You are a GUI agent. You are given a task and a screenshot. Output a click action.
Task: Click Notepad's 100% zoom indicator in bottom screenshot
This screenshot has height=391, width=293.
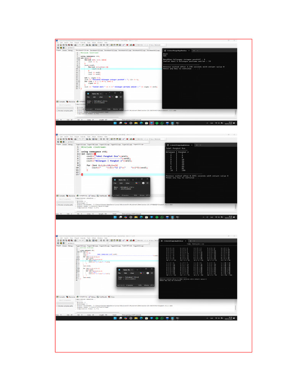(x=140, y=285)
